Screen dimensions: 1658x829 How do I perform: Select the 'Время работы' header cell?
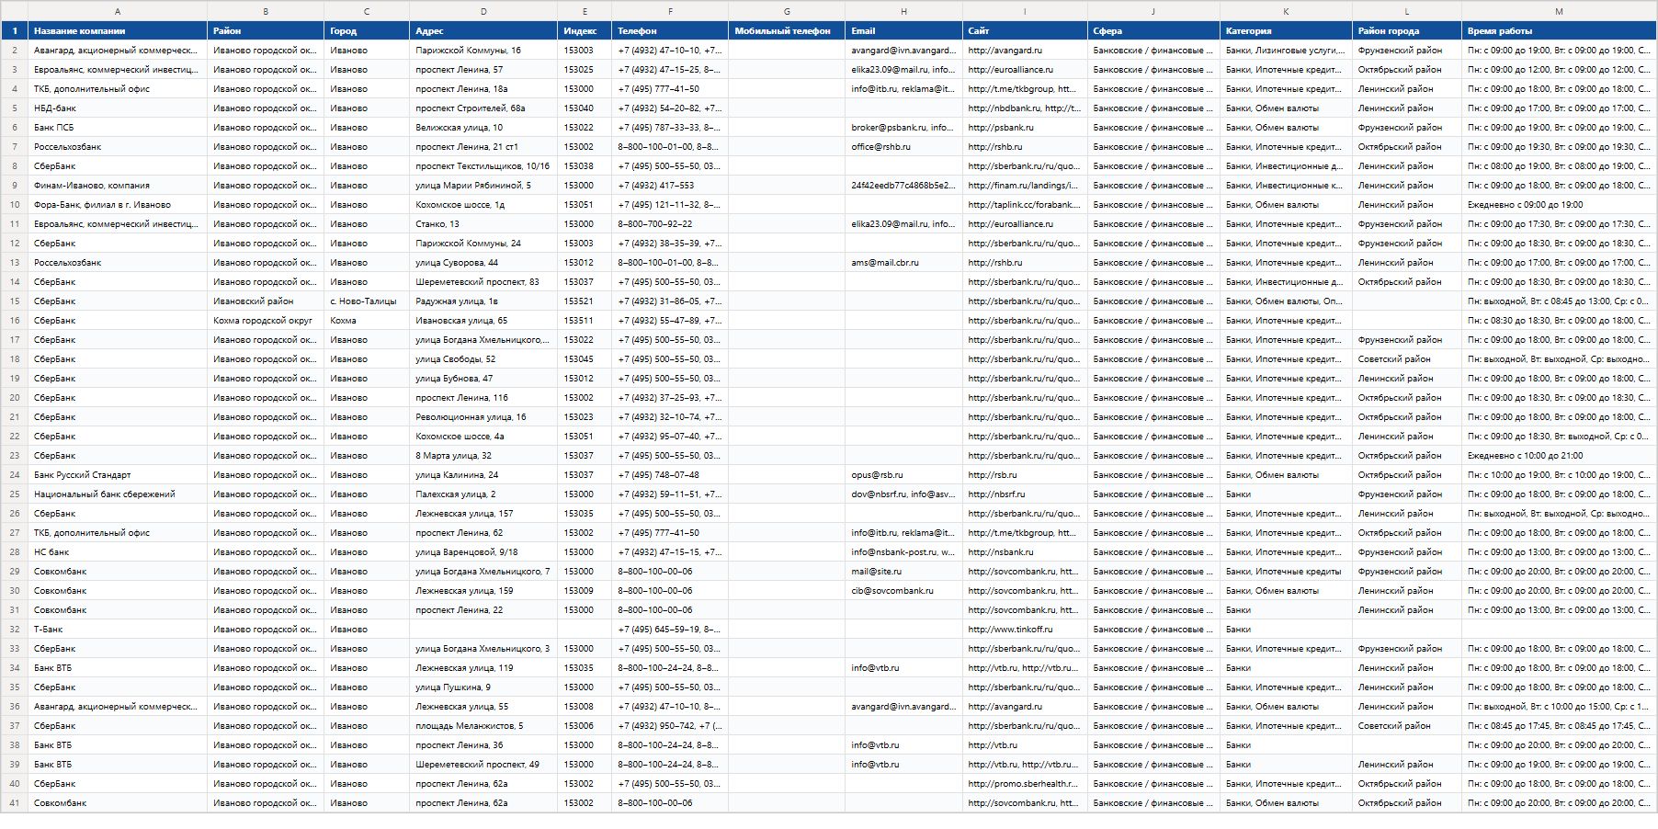tap(1559, 30)
